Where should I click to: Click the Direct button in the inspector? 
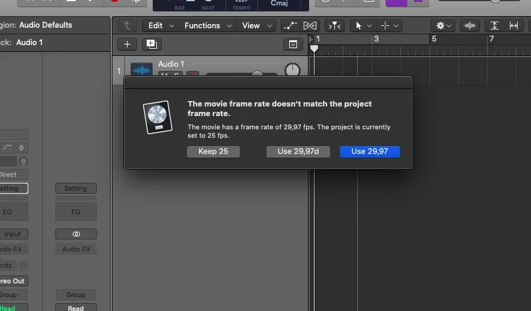(14, 174)
